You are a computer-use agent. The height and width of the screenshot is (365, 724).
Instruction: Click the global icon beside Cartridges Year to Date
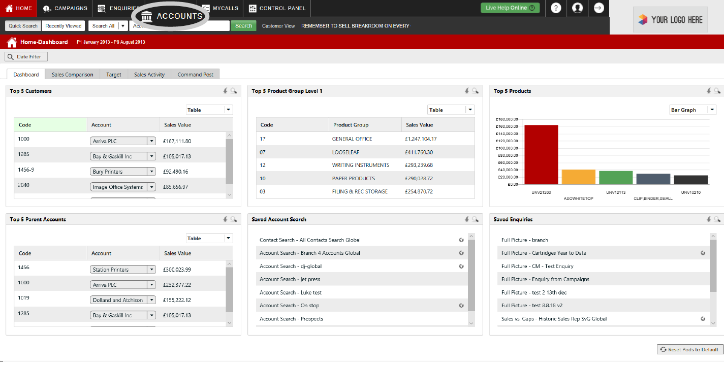pyautogui.click(x=703, y=253)
